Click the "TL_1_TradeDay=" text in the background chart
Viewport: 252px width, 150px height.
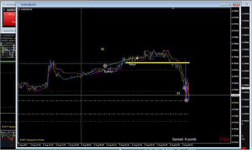coord(8,57)
